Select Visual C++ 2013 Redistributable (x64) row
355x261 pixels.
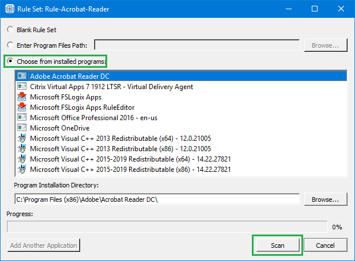[181, 139]
